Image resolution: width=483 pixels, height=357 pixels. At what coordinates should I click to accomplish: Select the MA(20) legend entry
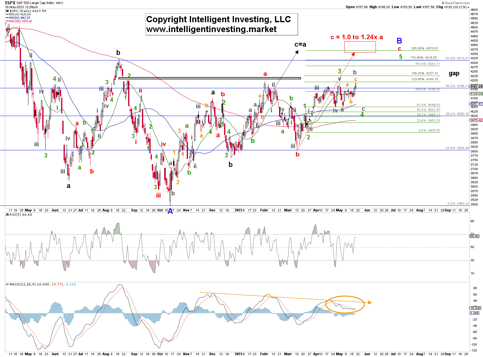tap(20, 15)
